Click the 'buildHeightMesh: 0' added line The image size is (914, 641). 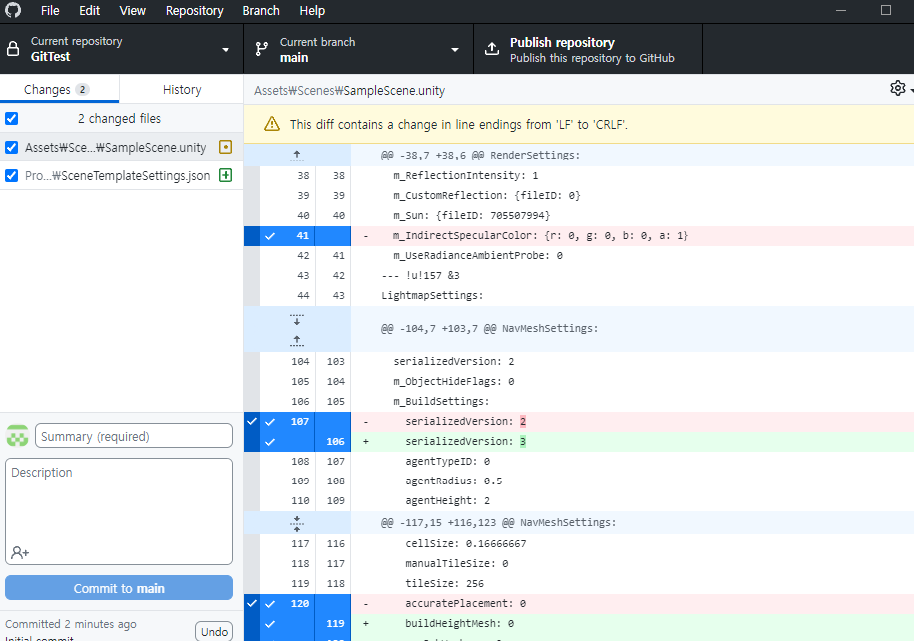[459, 623]
